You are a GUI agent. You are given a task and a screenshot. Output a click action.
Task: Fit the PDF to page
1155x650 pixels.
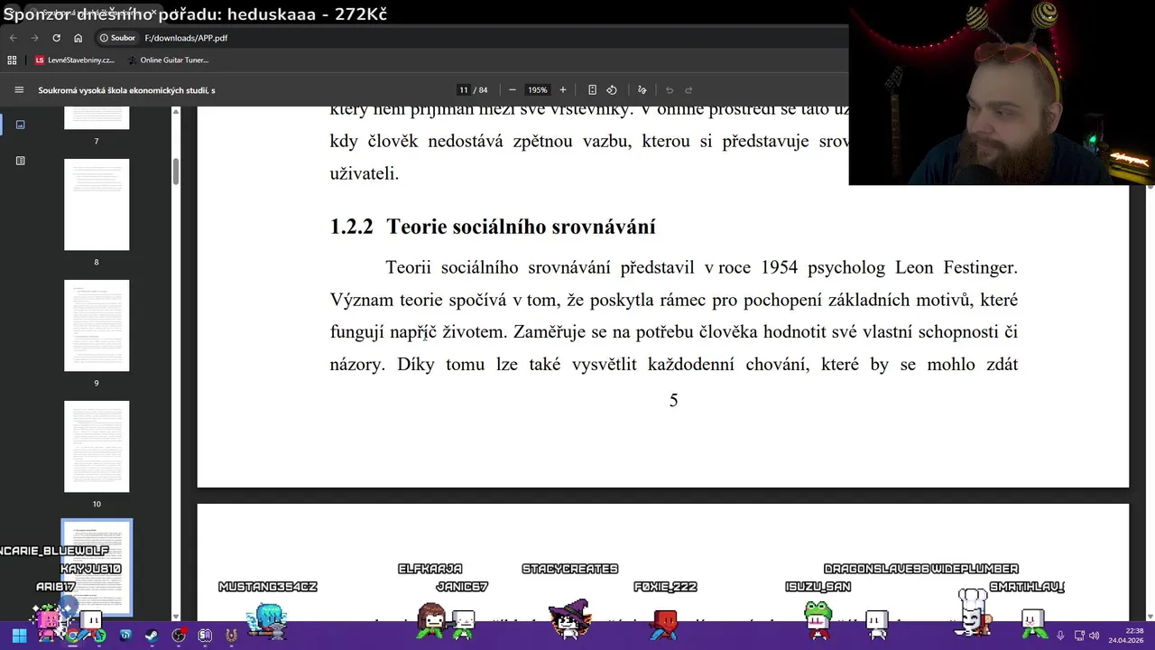pos(592,90)
